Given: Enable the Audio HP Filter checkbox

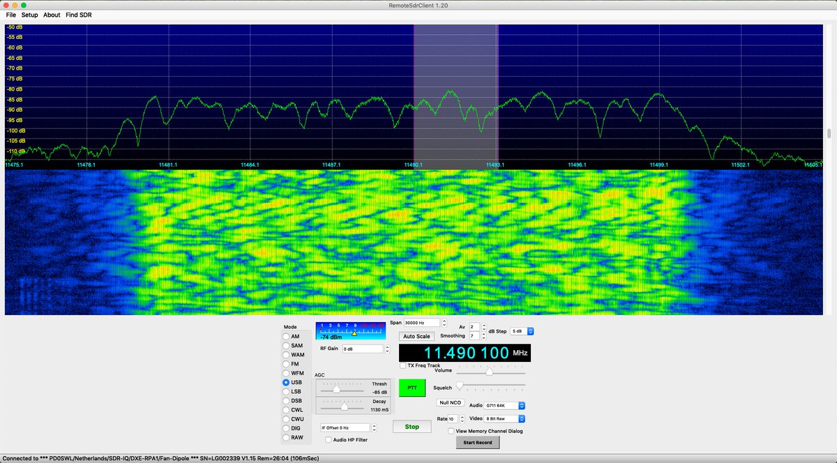Looking at the screenshot, I should coord(329,440).
